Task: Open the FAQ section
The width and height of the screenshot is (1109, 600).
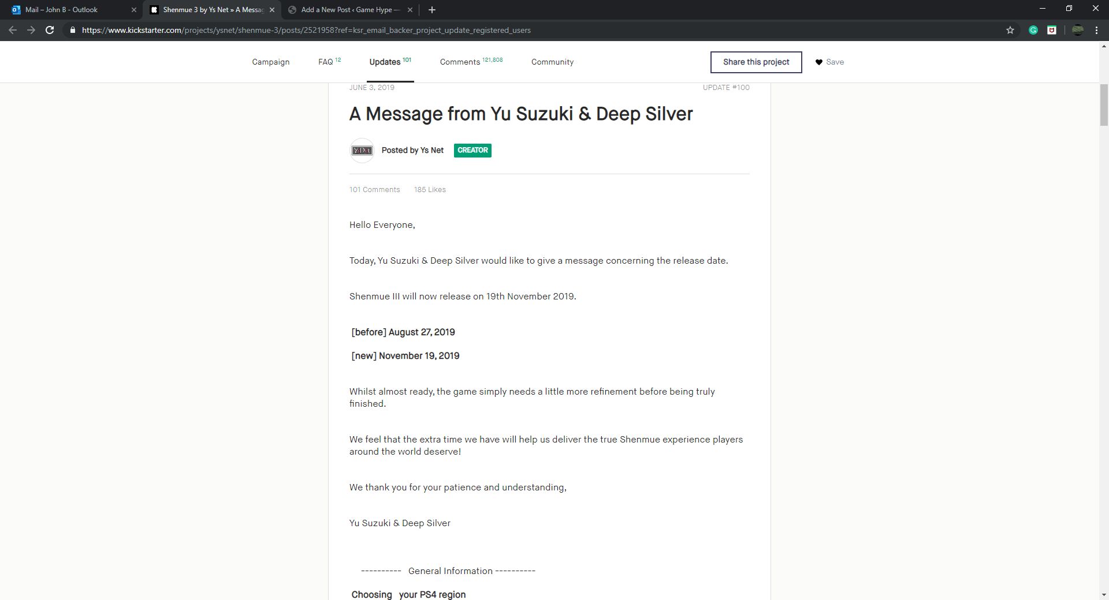Action: point(329,62)
